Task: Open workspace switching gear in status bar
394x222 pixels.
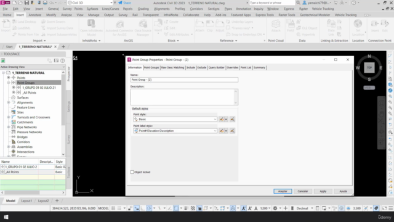Action: tap(275, 208)
